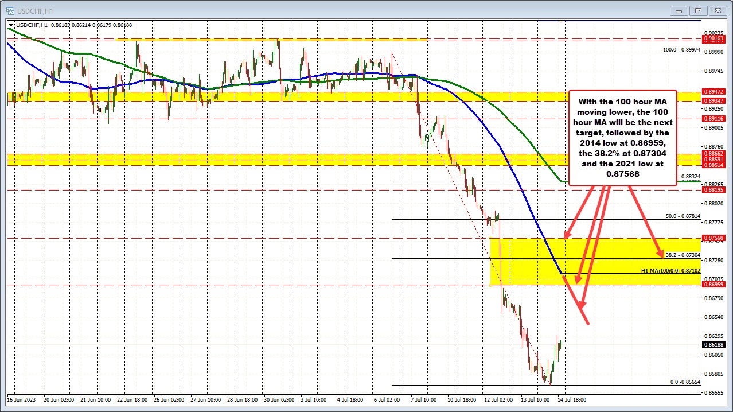Select the USDCHF,H1 title bar label
This screenshot has width=733, height=412.
click(x=36, y=10)
